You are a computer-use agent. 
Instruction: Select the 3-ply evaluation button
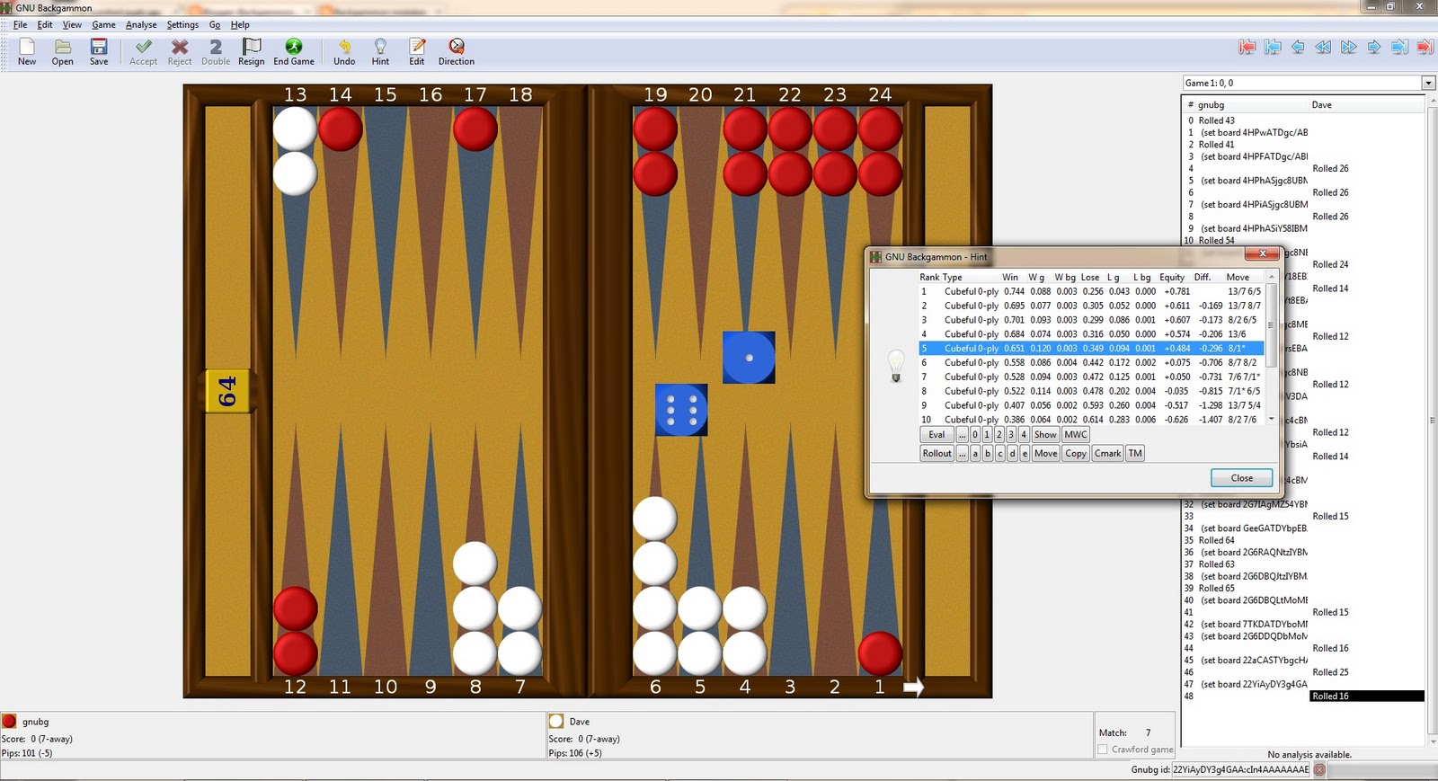pos(1011,435)
